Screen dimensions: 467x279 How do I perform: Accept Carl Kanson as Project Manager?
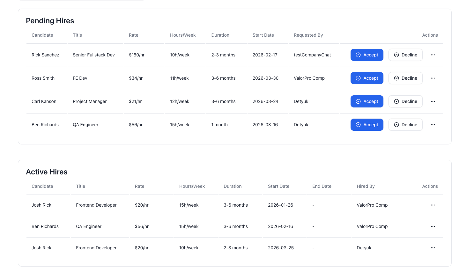tap(367, 101)
